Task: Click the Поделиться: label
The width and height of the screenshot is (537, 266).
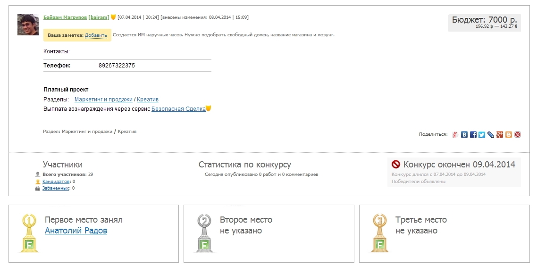Action: tap(433, 134)
